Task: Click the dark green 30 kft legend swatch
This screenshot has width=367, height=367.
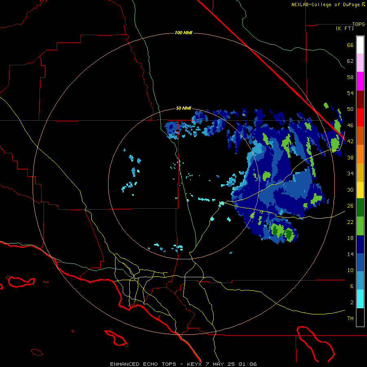Action: pos(360,208)
